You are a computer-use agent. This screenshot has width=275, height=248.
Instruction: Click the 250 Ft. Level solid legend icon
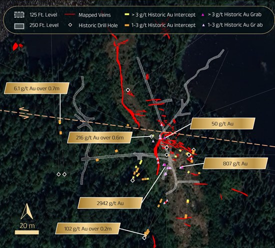[19, 26]
